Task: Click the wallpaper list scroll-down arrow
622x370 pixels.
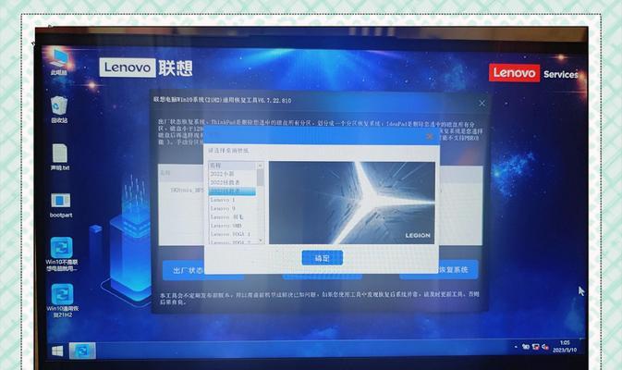Action: pos(261,240)
